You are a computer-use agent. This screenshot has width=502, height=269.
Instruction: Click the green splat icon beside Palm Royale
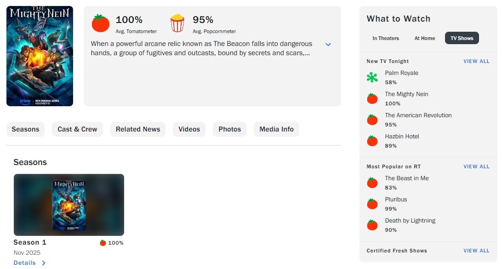(x=372, y=78)
